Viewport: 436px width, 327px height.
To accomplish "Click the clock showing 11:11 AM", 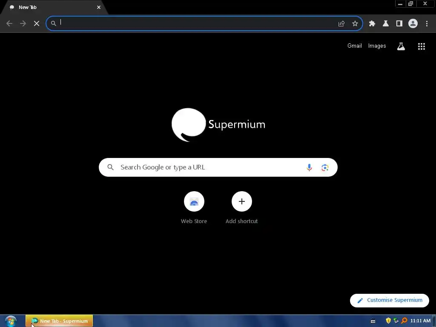I will coord(420,321).
